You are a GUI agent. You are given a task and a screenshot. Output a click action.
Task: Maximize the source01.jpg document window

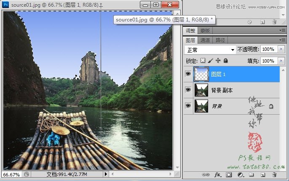(x=156, y=5)
